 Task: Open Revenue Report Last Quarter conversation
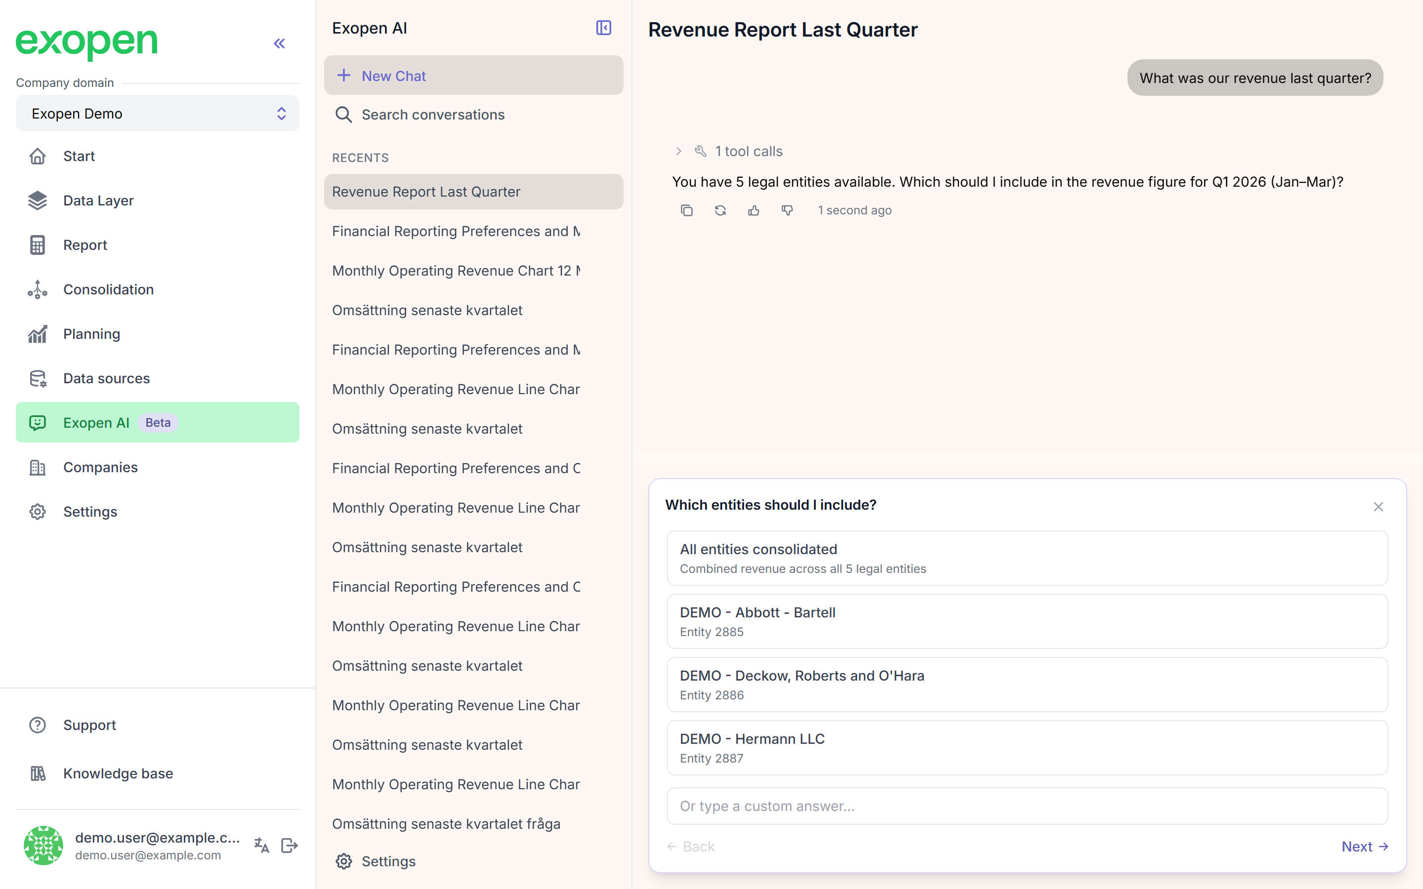tap(473, 192)
